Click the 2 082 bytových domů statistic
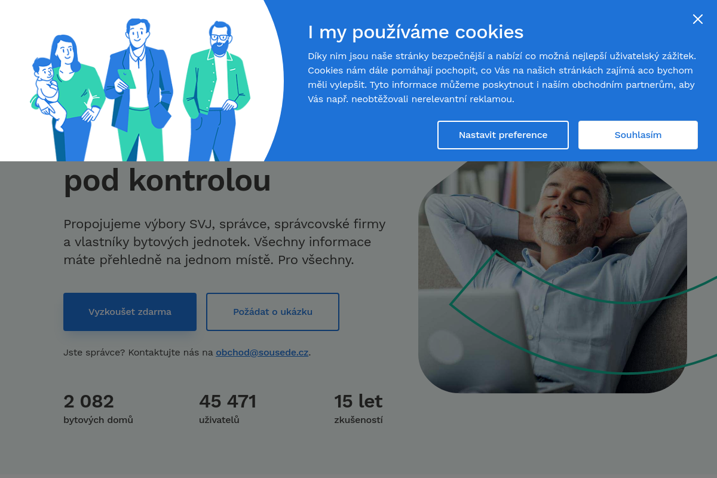Viewport: 717px width, 478px height. (x=98, y=409)
